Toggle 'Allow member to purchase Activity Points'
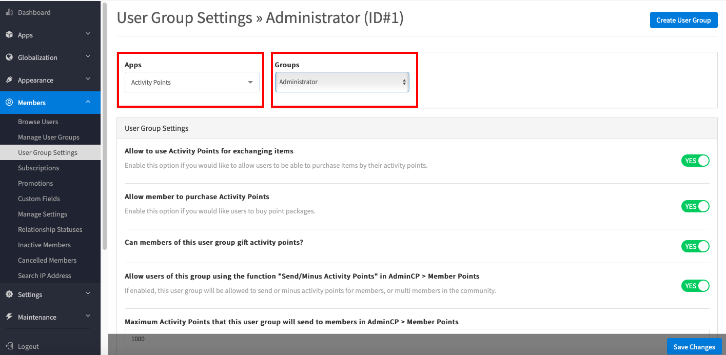This screenshot has width=726, height=355. pyautogui.click(x=695, y=206)
